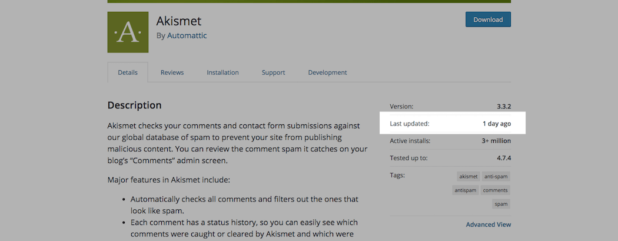Image resolution: width=618 pixels, height=241 pixels.
Task: Click the anti-spam tag
Action: (x=496, y=176)
